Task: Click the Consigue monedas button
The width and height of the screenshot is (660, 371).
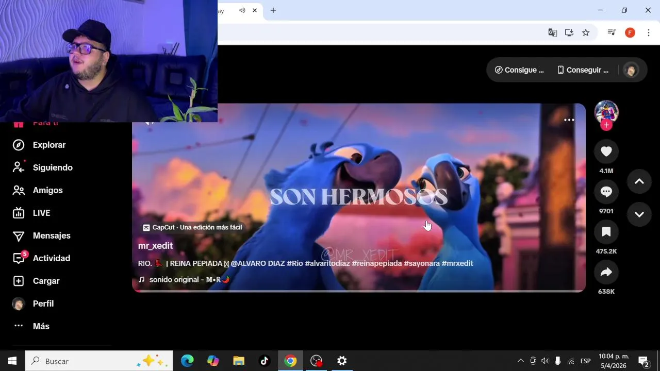Action: tap(519, 70)
